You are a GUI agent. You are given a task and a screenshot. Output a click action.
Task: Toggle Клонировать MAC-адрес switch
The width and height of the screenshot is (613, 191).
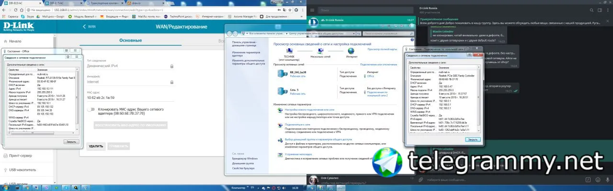[x=91, y=109]
